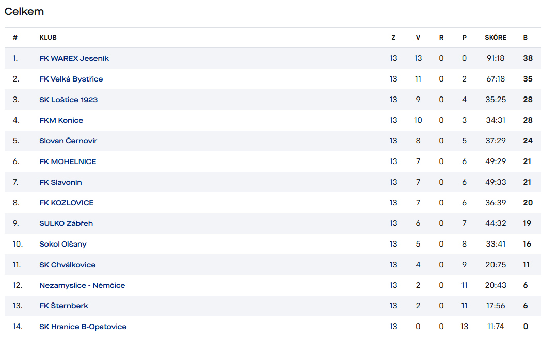Click the SKÓRE column header

click(x=496, y=38)
